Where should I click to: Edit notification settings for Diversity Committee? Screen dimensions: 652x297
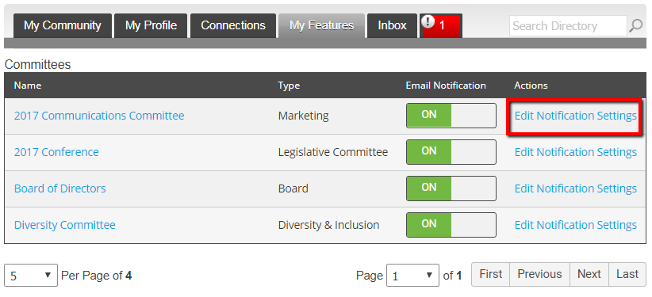[576, 225]
